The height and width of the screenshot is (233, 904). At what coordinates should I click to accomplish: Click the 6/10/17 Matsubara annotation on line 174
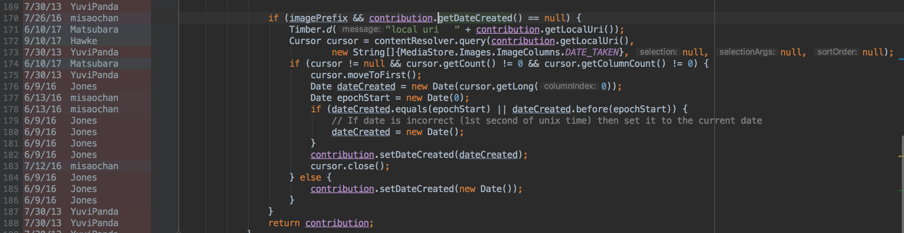(71, 63)
